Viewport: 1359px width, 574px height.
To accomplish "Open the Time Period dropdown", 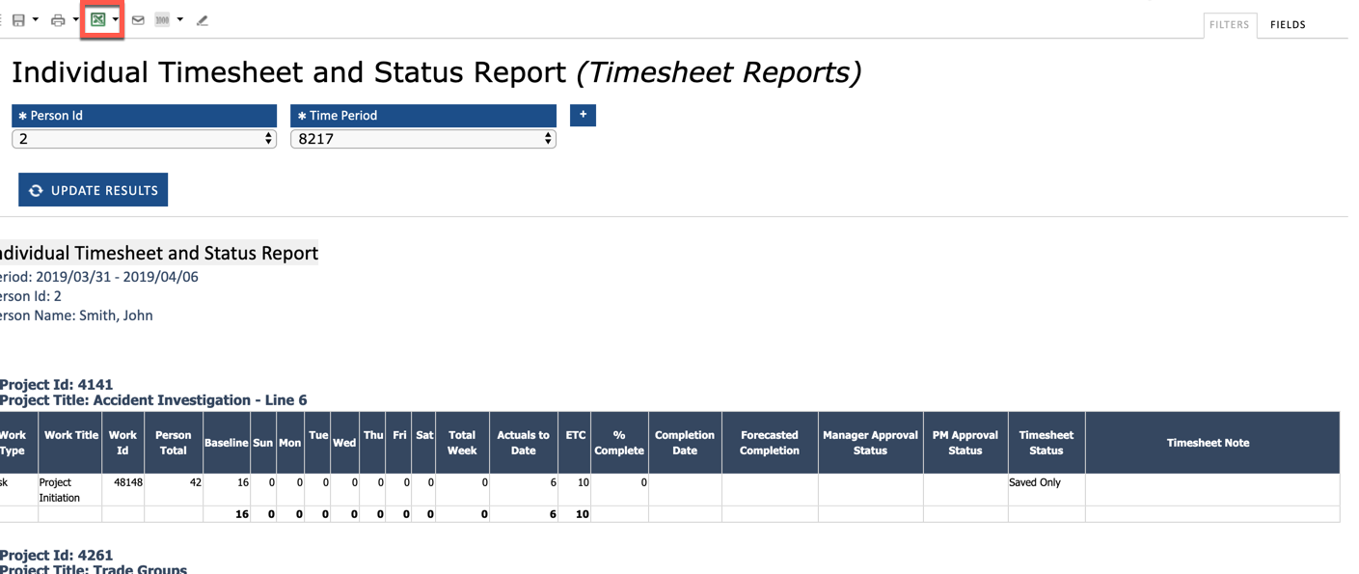I will pos(422,138).
